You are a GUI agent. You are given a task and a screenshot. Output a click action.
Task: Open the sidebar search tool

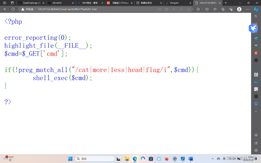pos(256,17)
